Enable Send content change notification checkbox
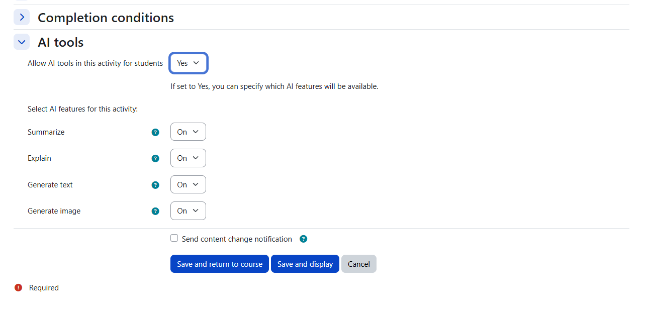 [174, 238]
